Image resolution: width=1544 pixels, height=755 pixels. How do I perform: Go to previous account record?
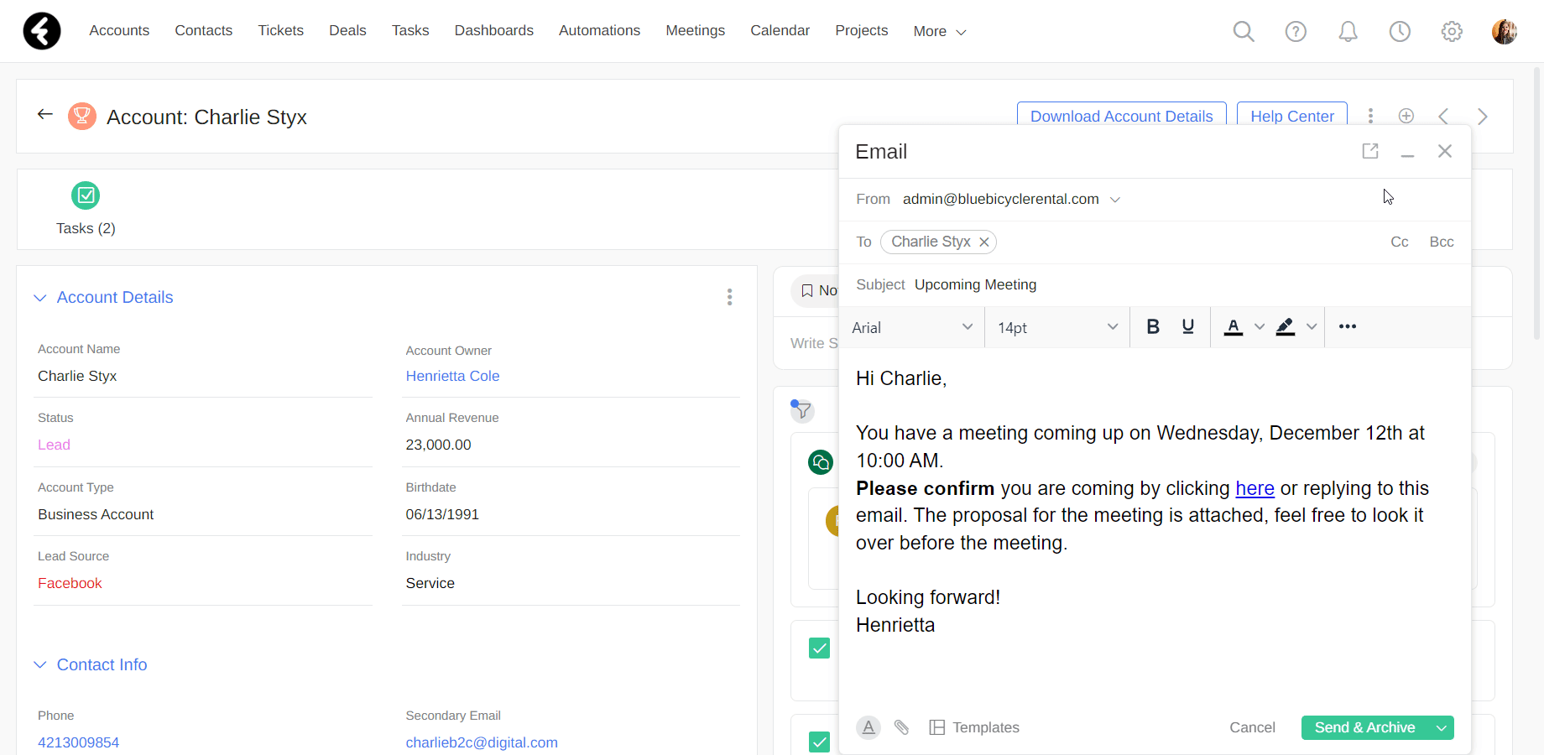[1444, 116]
